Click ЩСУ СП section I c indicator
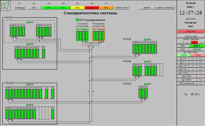This screenshot has width=205, height=126. click(x=193, y=66)
